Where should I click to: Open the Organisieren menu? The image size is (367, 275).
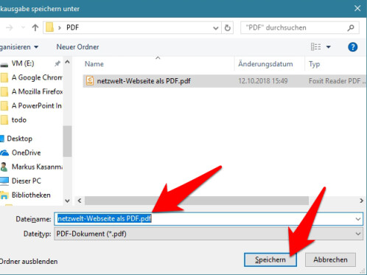[x=19, y=47]
